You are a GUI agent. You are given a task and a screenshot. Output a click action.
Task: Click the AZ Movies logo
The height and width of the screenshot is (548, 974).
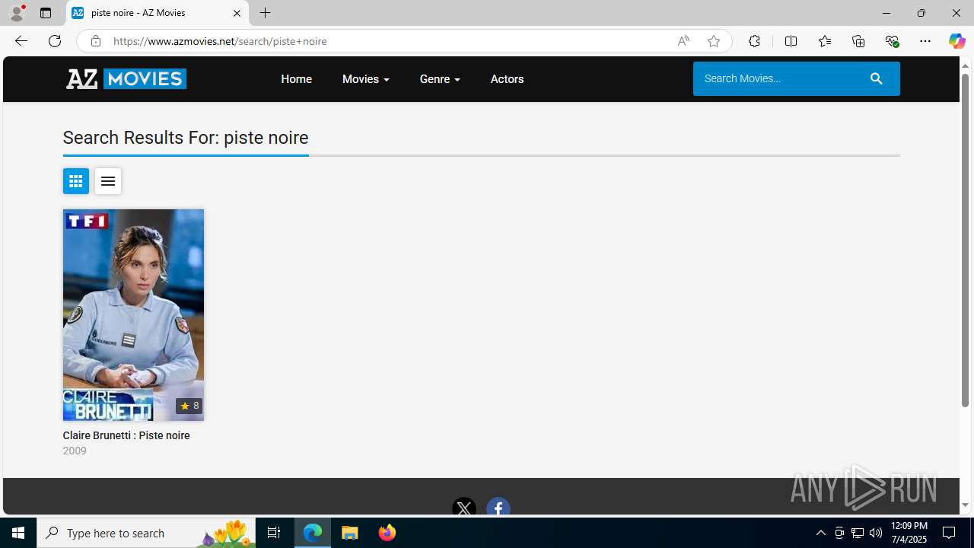[126, 78]
